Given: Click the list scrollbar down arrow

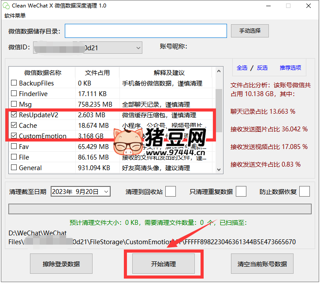Looking at the screenshot, I should (219, 170).
